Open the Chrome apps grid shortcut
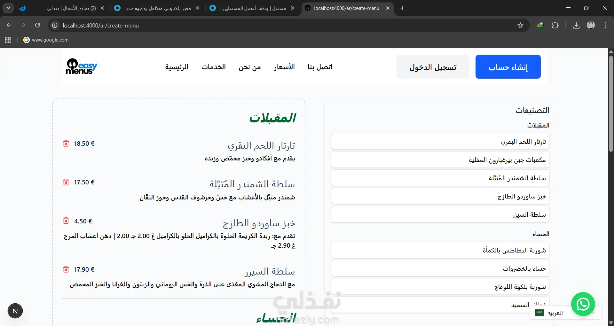This screenshot has width=614, height=326. click(8, 40)
